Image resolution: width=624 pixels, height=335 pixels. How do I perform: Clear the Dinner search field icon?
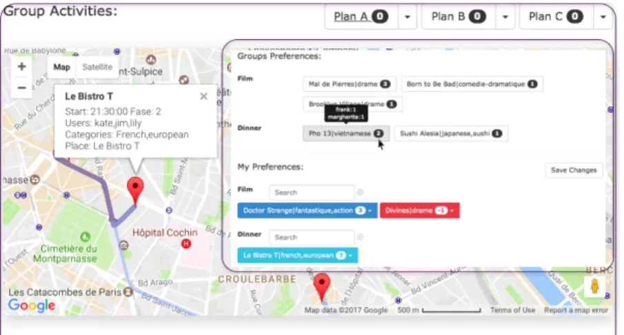[x=360, y=237]
